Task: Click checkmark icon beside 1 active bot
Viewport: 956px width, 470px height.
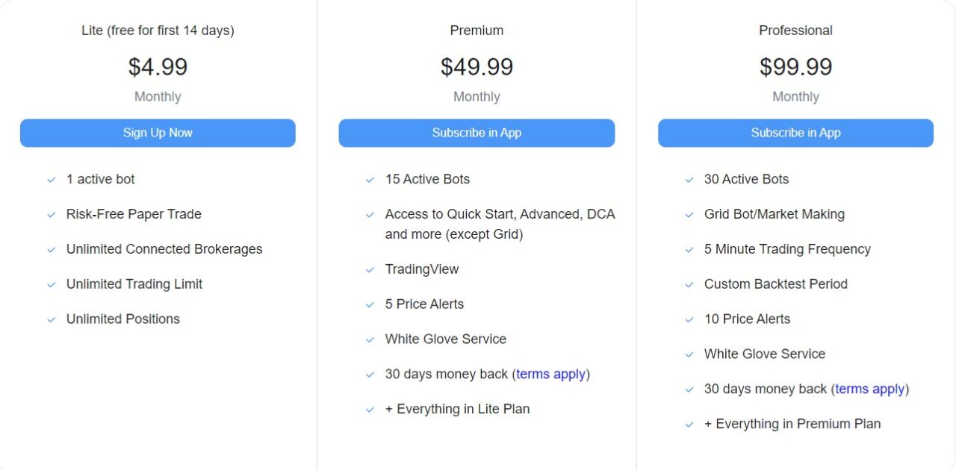Action: pos(52,180)
